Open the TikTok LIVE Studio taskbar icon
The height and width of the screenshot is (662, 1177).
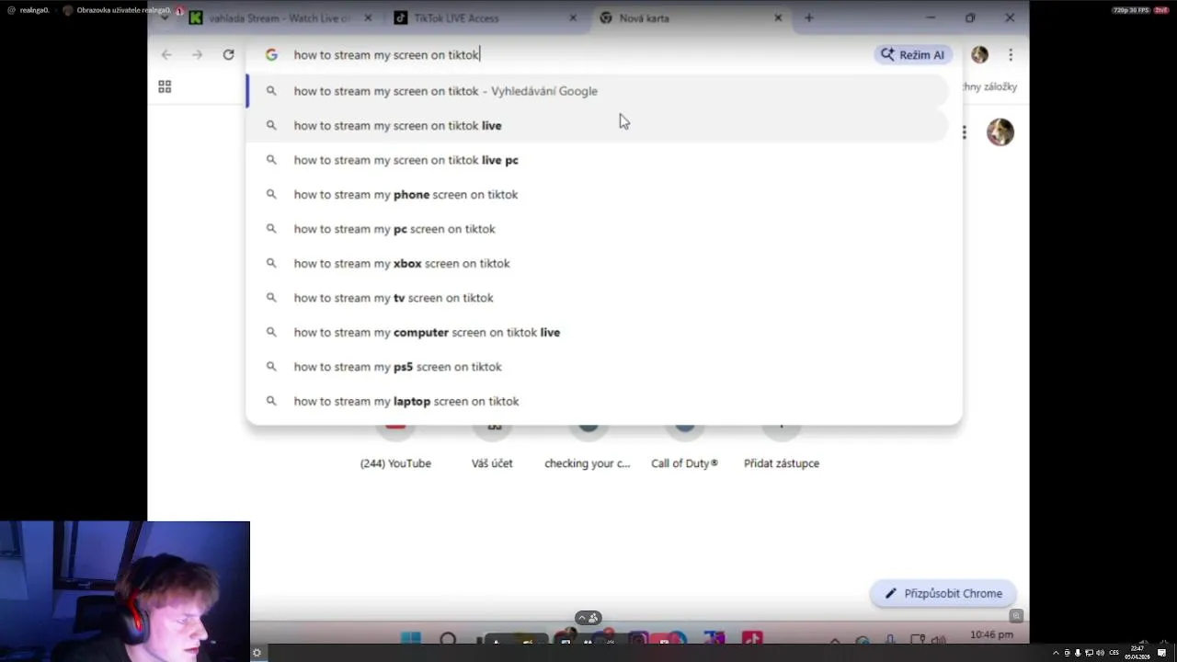pyautogui.click(x=752, y=638)
